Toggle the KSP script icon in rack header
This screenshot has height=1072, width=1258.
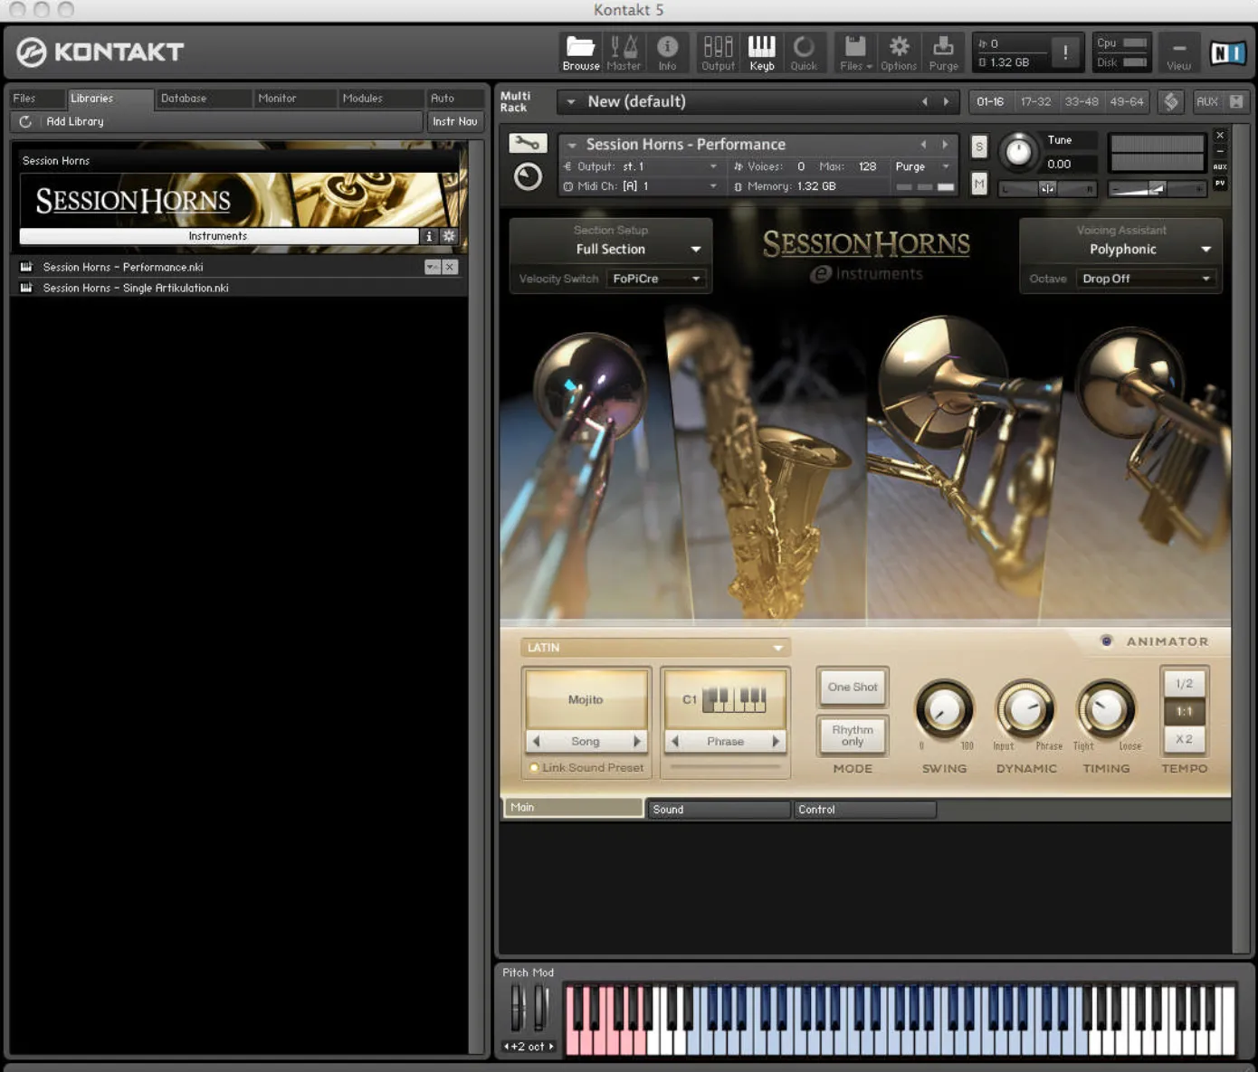1170,101
